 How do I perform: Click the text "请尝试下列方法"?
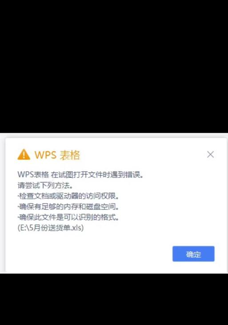[43, 185]
